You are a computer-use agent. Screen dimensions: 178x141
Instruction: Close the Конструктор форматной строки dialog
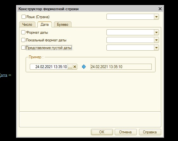pos(160,9)
